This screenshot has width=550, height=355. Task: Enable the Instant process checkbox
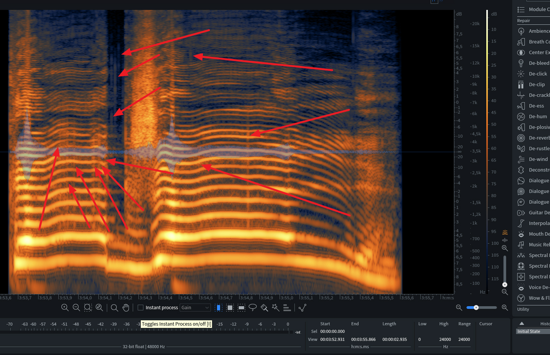pyautogui.click(x=140, y=307)
